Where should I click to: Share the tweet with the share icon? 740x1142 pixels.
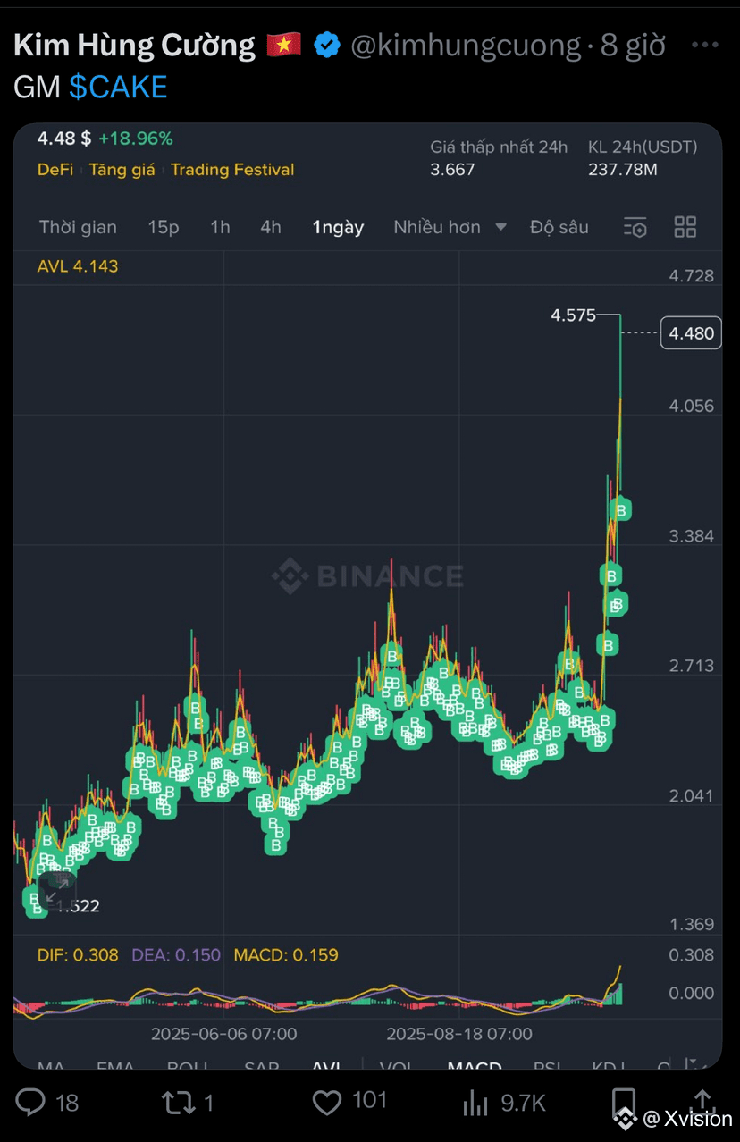click(x=702, y=1101)
